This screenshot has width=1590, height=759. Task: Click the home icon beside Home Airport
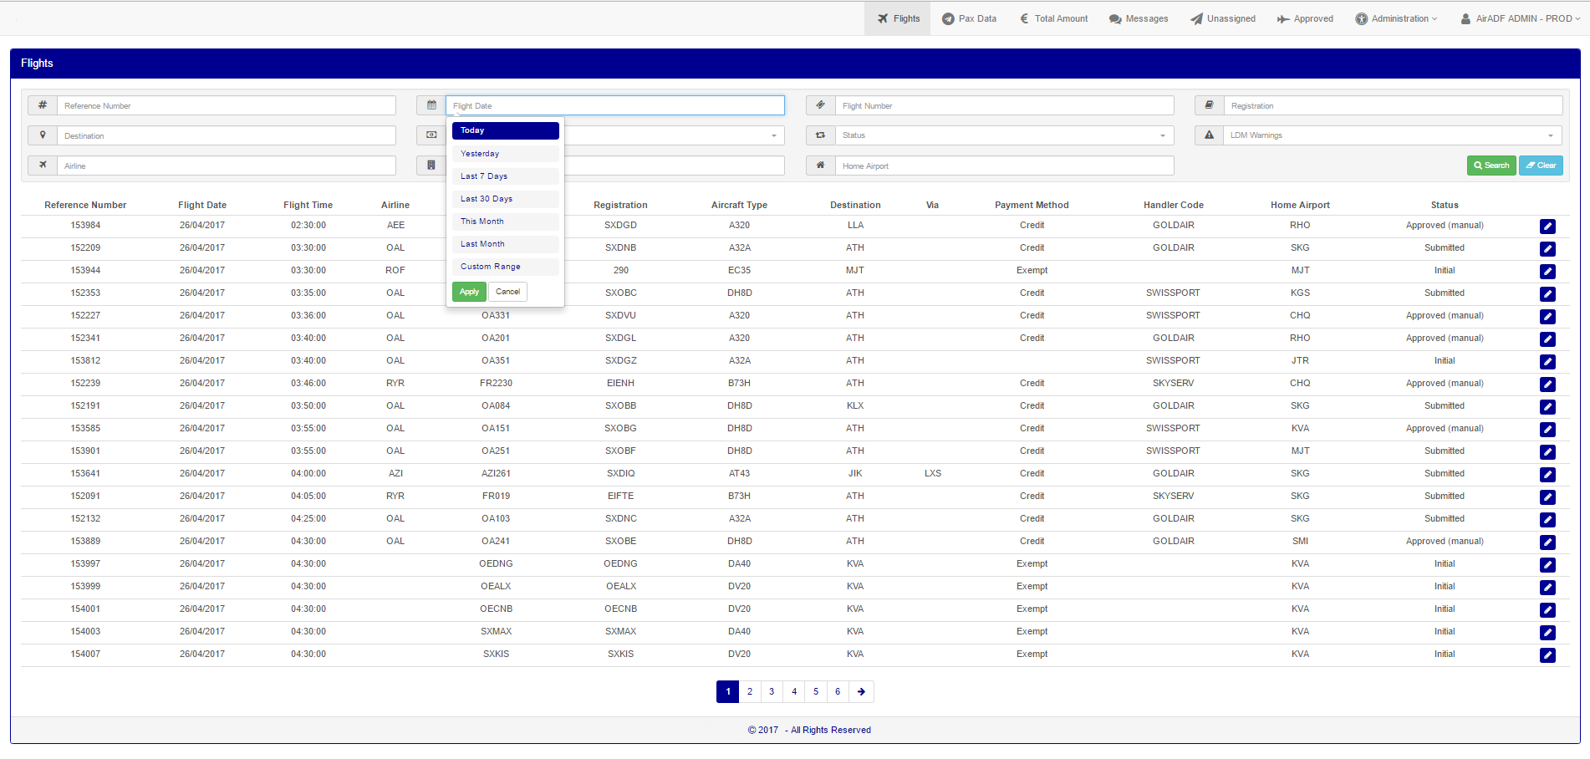[820, 166]
